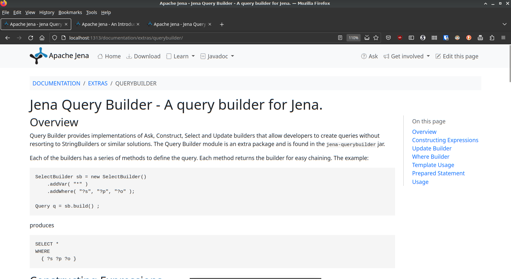Open the Edit menu
This screenshot has width=511, height=279.
17,12
